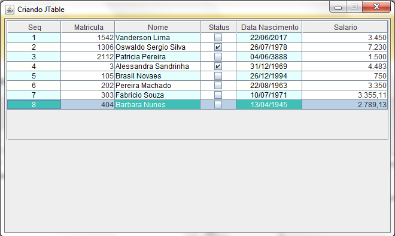The width and height of the screenshot is (395, 236).
Task: Click the Matricula cell 1542
Action: pos(87,38)
